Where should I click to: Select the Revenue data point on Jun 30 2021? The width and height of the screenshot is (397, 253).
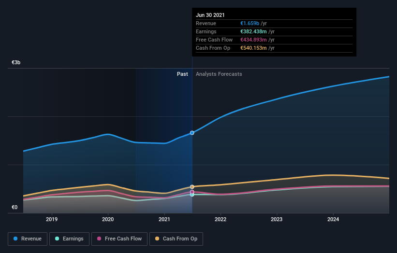(x=192, y=133)
